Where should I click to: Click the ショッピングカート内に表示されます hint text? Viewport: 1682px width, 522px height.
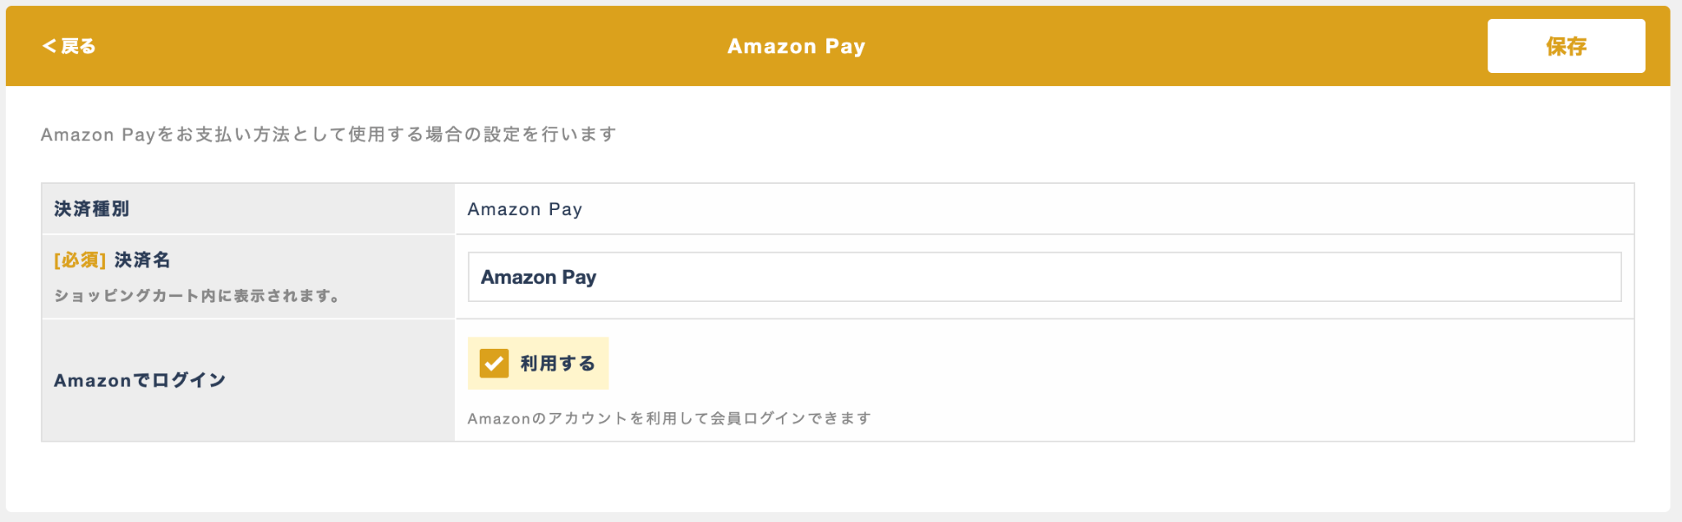[197, 295]
